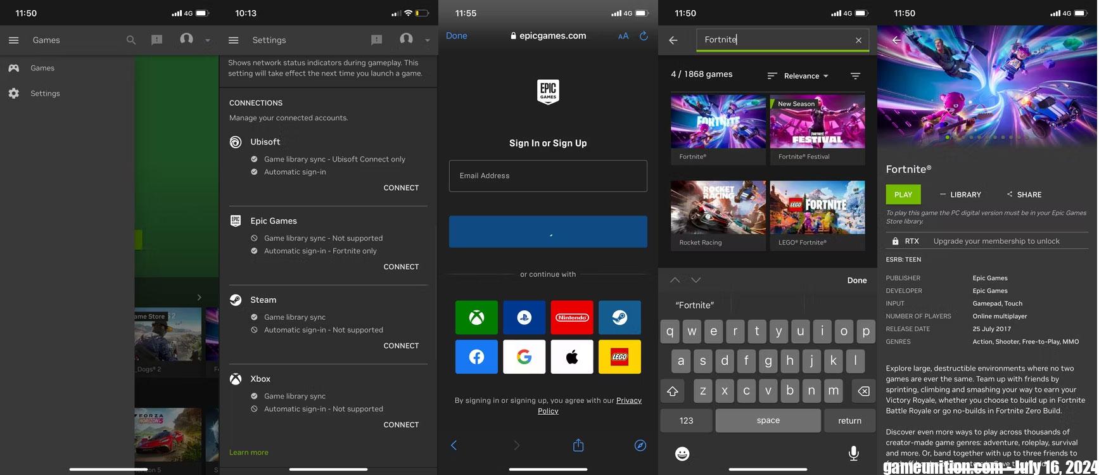The height and width of the screenshot is (475, 1099).
Task: Tap the keyboard down chevron
Action: pyautogui.click(x=696, y=280)
